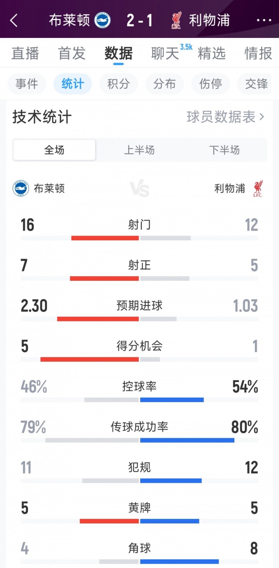The image size is (279, 568).
Task: Open the 首发 lineup tab
Action: tap(72, 54)
